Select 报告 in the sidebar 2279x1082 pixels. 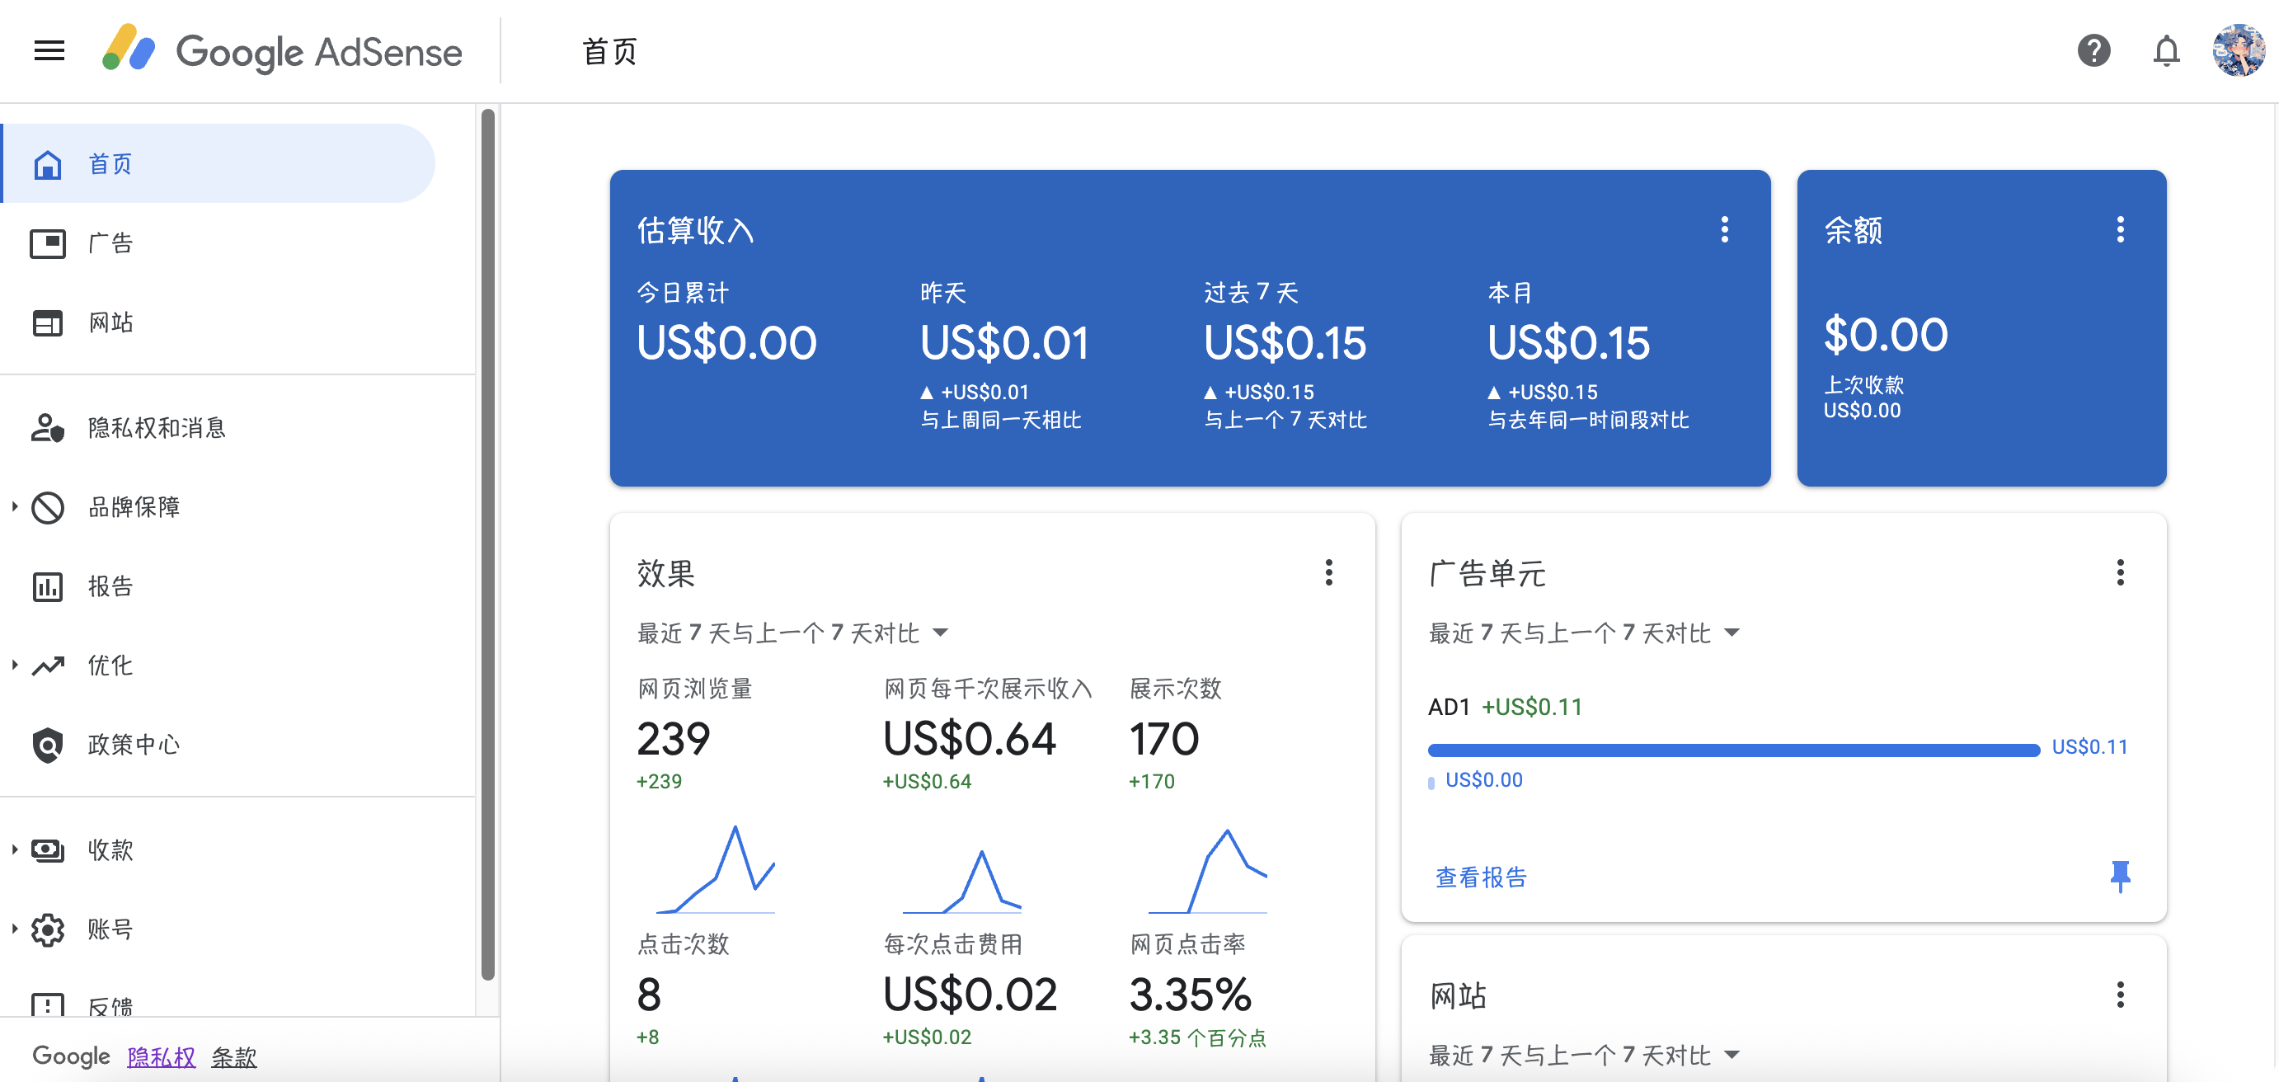pyautogui.click(x=218, y=586)
